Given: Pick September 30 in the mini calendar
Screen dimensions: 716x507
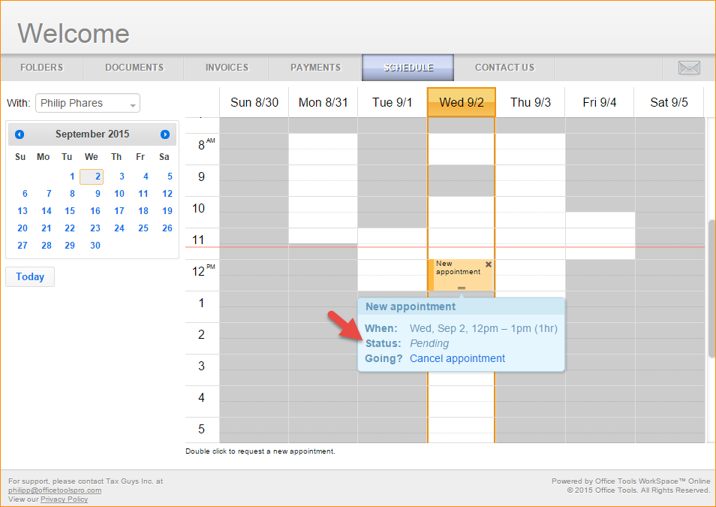Looking at the screenshot, I should (95, 246).
